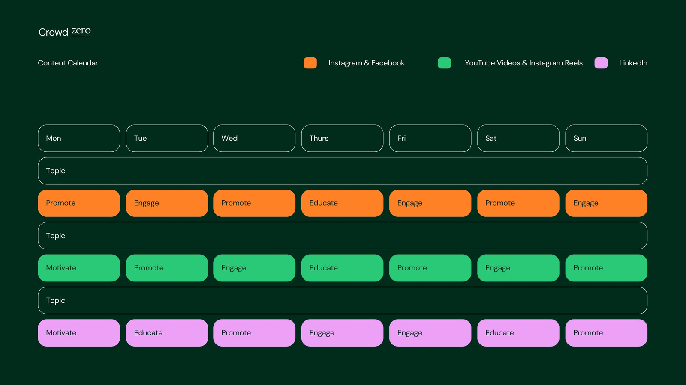Open Tuesday's orange Engage card
Viewport: 686px width, 385px height.
coord(167,203)
